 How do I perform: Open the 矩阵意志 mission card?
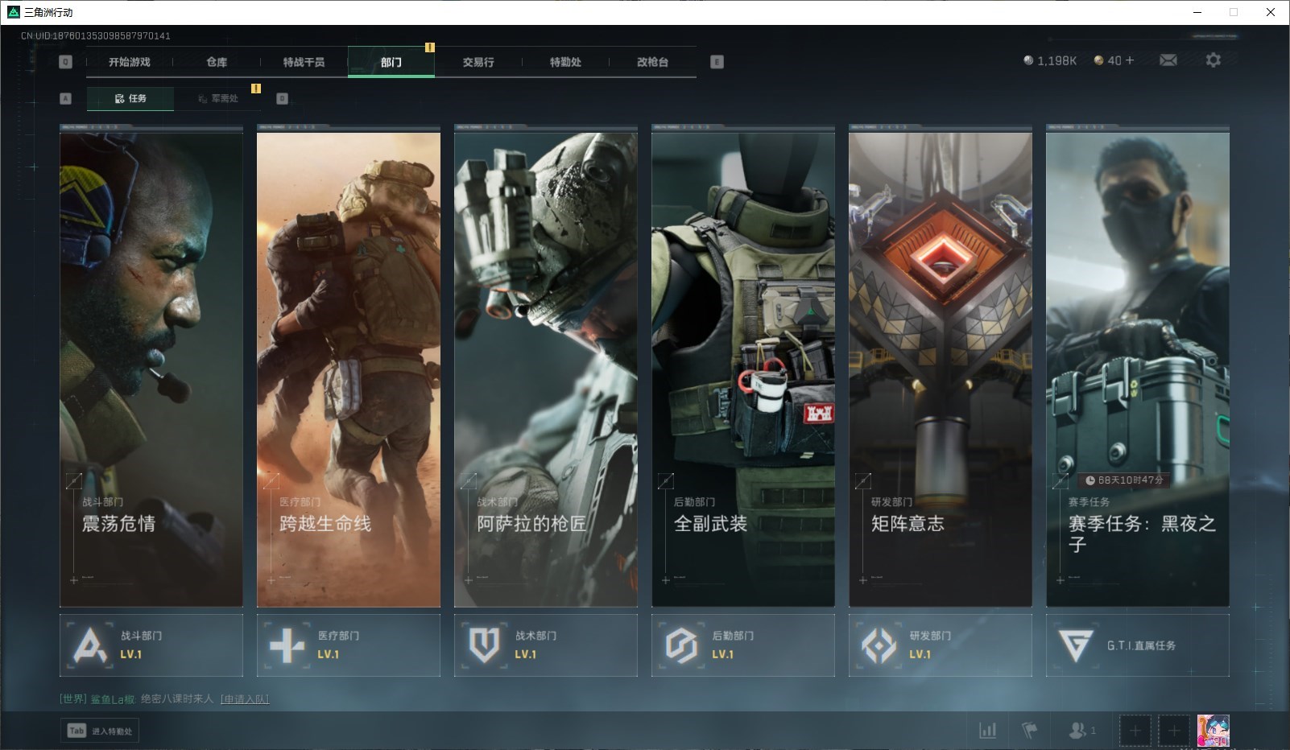(x=941, y=369)
